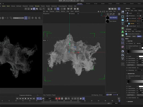Screen dimensions: 143x107
Task: Switch to the Takes tab
Action: click(134, 9)
